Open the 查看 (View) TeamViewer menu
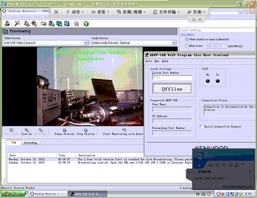Image resolution: width=257 pixels, height=198 pixels. pyautogui.click(x=100, y=12)
